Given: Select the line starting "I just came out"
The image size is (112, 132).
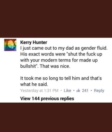Looking at the screenshot, I should (x=64, y=48).
